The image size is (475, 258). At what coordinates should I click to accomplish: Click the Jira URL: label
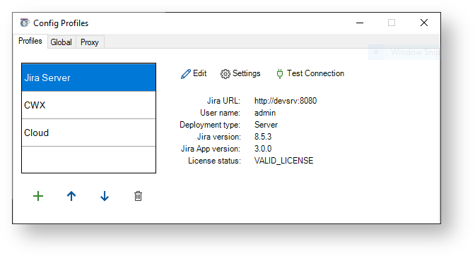click(223, 101)
